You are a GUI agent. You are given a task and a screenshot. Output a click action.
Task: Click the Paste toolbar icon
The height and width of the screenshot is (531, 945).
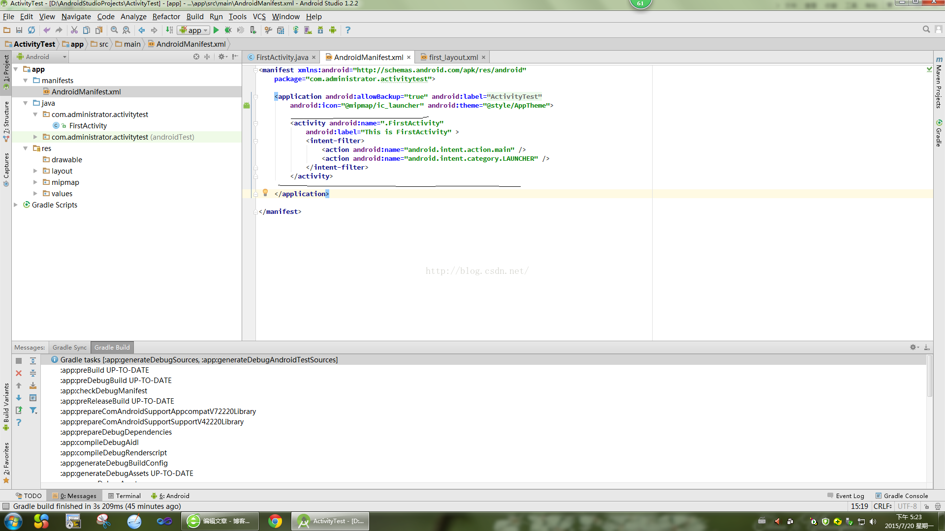point(99,30)
